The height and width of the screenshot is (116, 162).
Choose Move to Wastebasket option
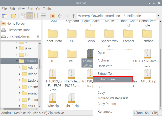pyautogui.click(x=113, y=98)
